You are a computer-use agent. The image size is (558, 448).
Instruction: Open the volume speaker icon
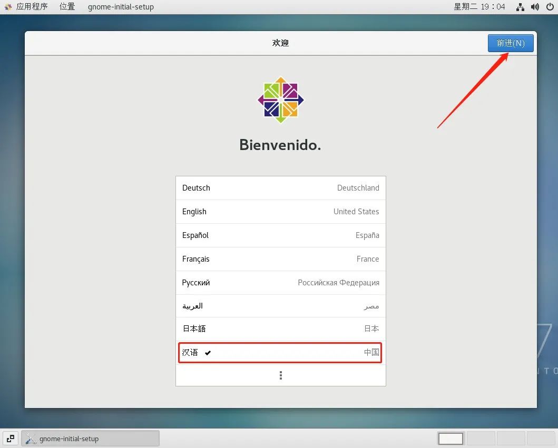(x=535, y=7)
